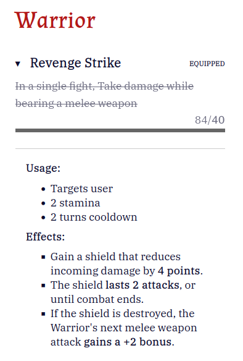Click the Effects: heading

coord(46,237)
